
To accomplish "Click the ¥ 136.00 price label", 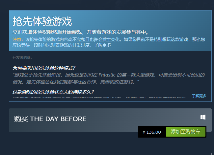I will pos(152,132).
